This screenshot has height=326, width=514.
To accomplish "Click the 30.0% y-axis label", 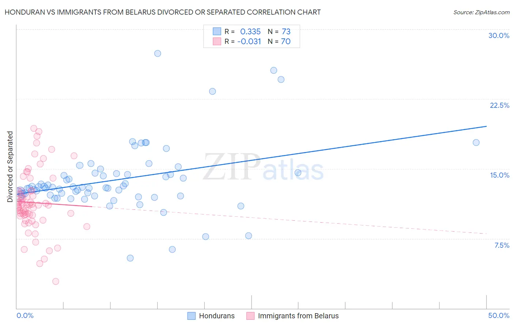I will click(499, 35).
